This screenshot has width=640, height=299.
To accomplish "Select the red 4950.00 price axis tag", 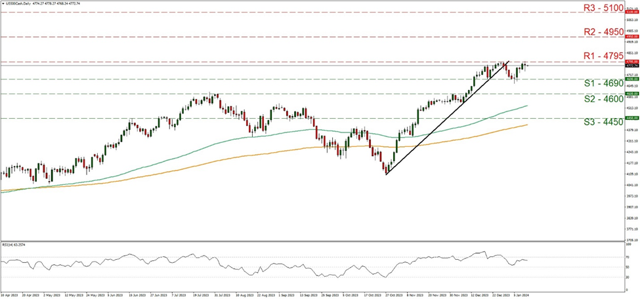I will pos(631,37).
